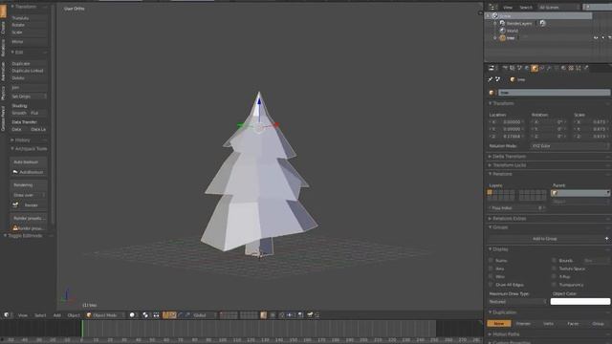
Task: Enable the Bounds display checkbox
Action: (554, 260)
